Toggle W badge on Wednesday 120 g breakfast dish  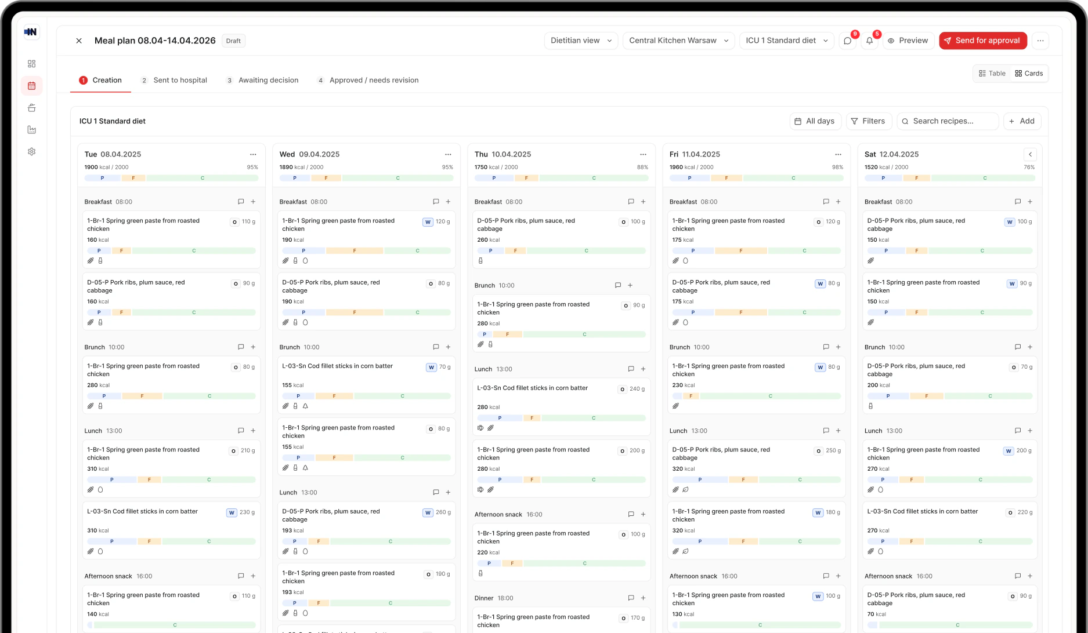tap(428, 221)
